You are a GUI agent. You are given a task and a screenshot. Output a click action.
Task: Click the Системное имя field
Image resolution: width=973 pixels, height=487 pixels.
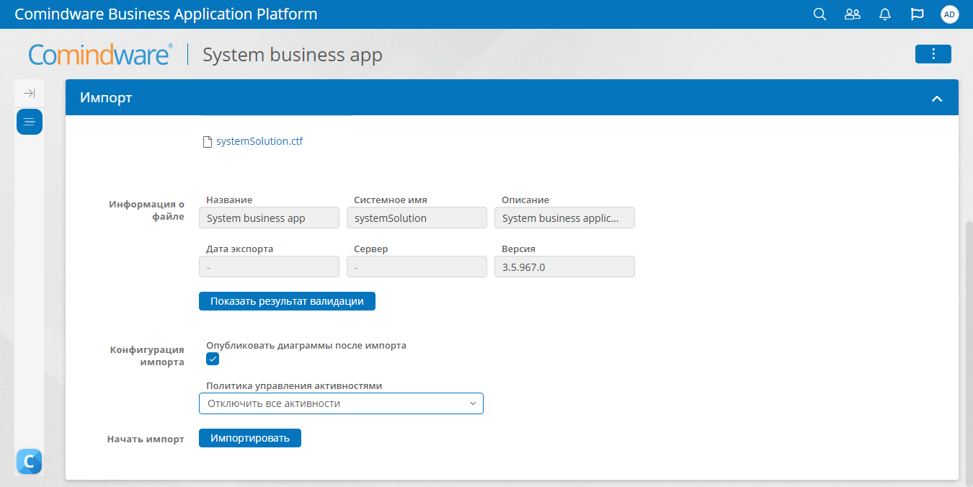pyautogui.click(x=417, y=218)
